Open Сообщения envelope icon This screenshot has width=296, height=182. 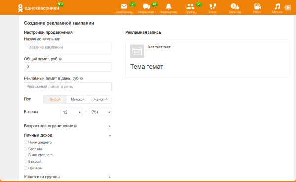click(x=124, y=6)
